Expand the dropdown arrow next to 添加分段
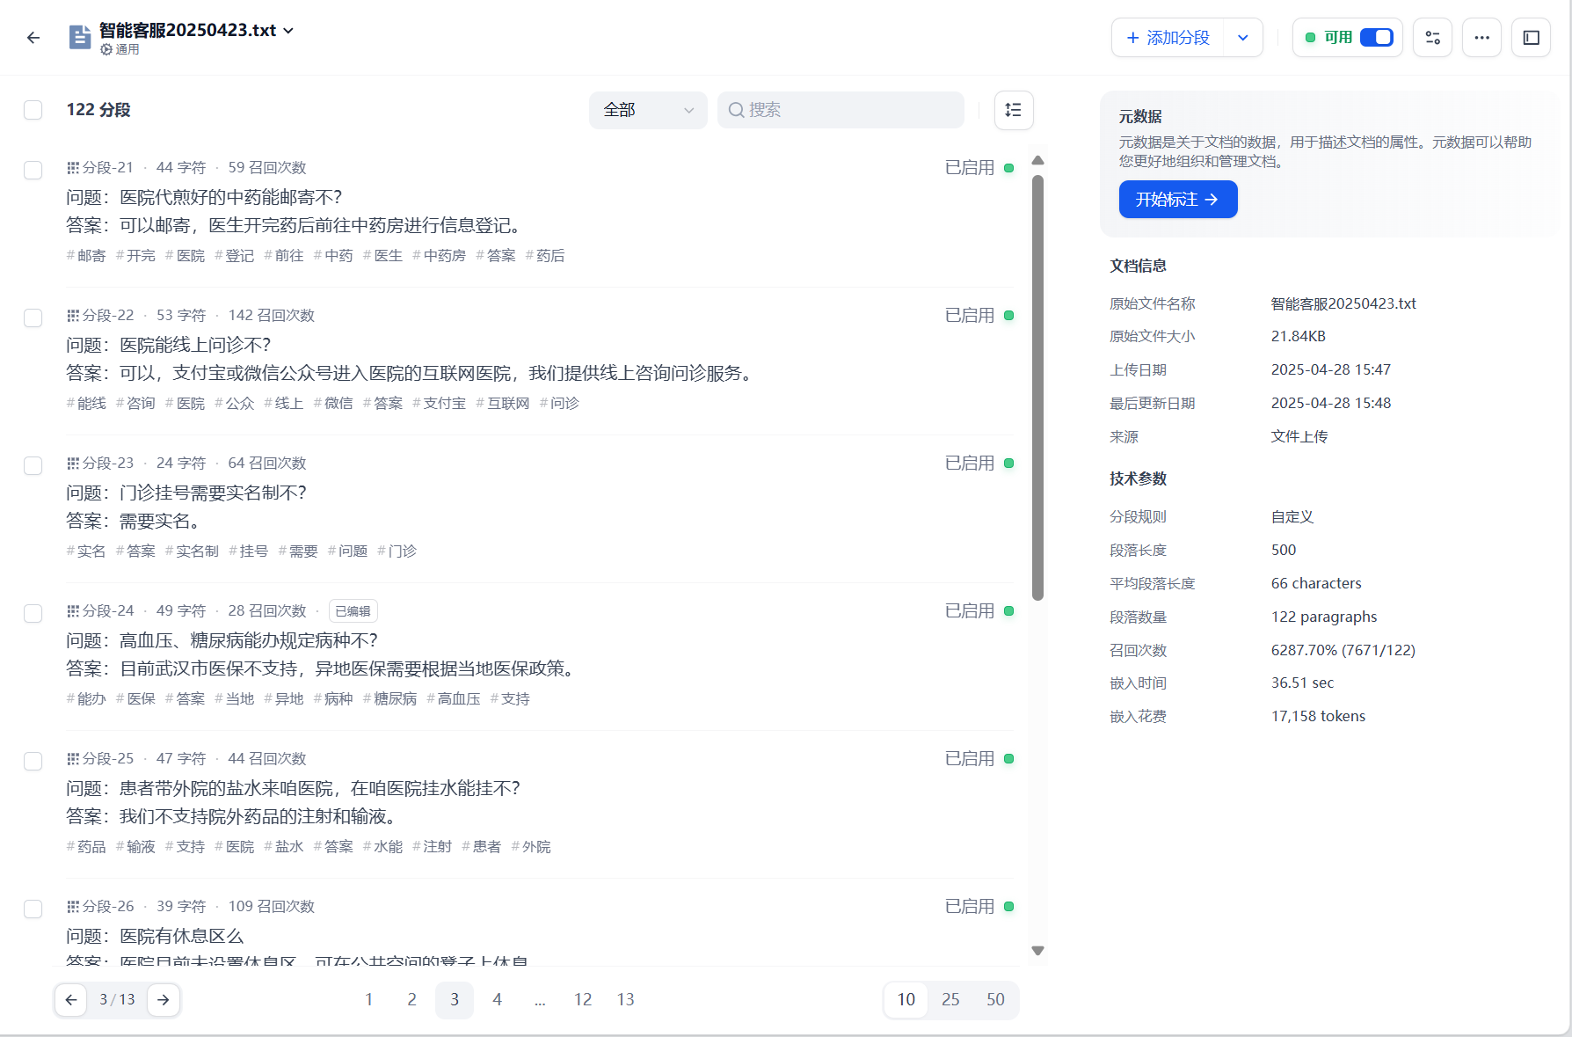The height and width of the screenshot is (1037, 1572). 1243,37
